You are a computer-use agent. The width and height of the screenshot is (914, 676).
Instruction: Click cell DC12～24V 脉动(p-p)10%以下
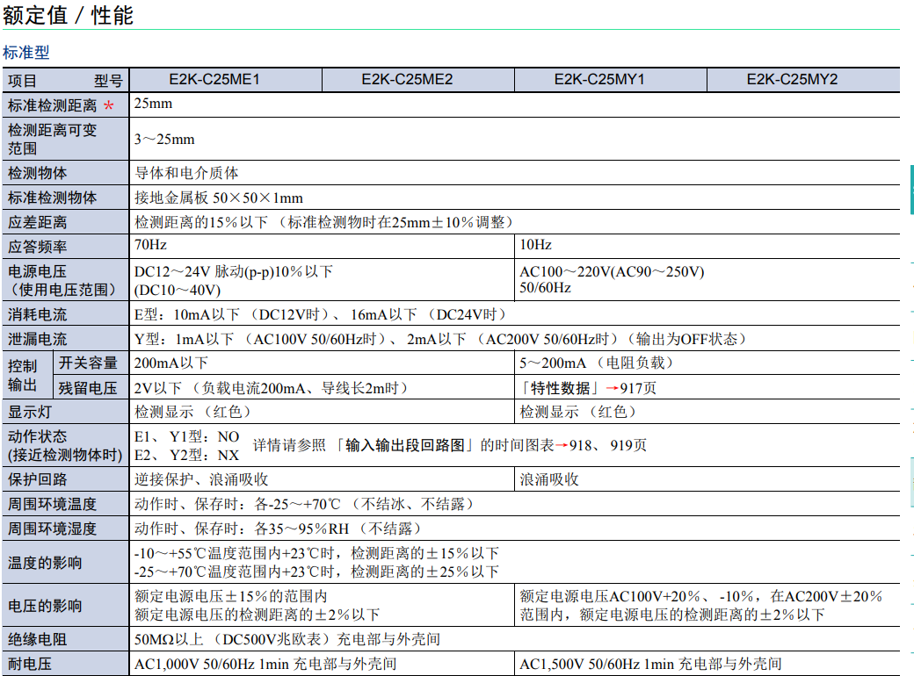tap(233, 272)
